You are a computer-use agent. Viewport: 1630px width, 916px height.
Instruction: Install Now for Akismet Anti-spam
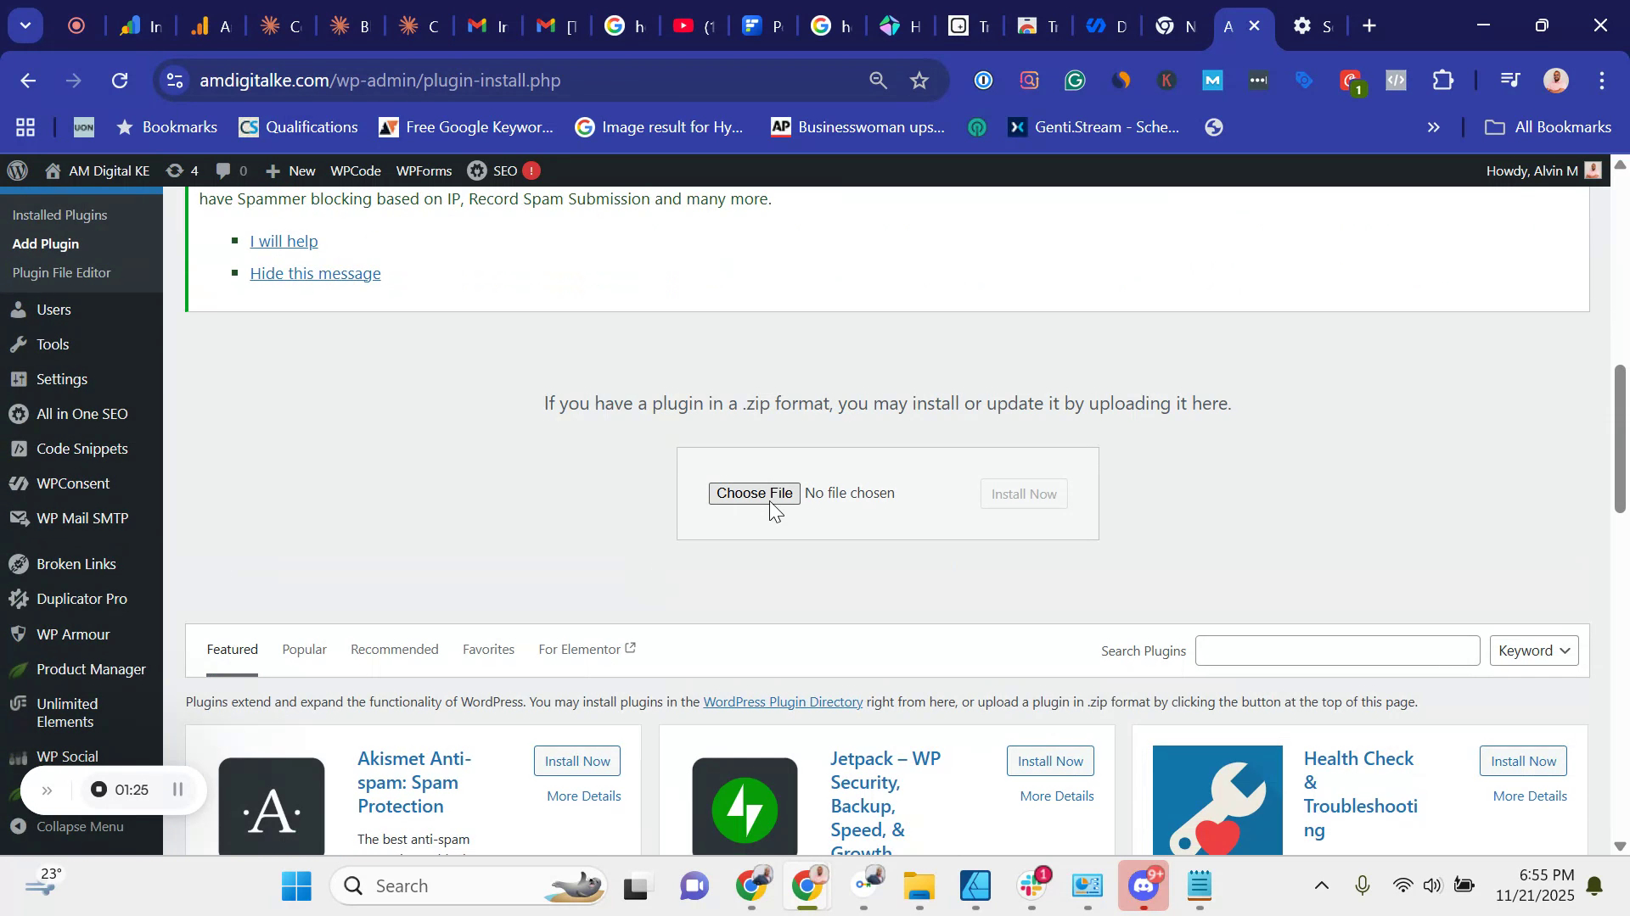point(576,761)
